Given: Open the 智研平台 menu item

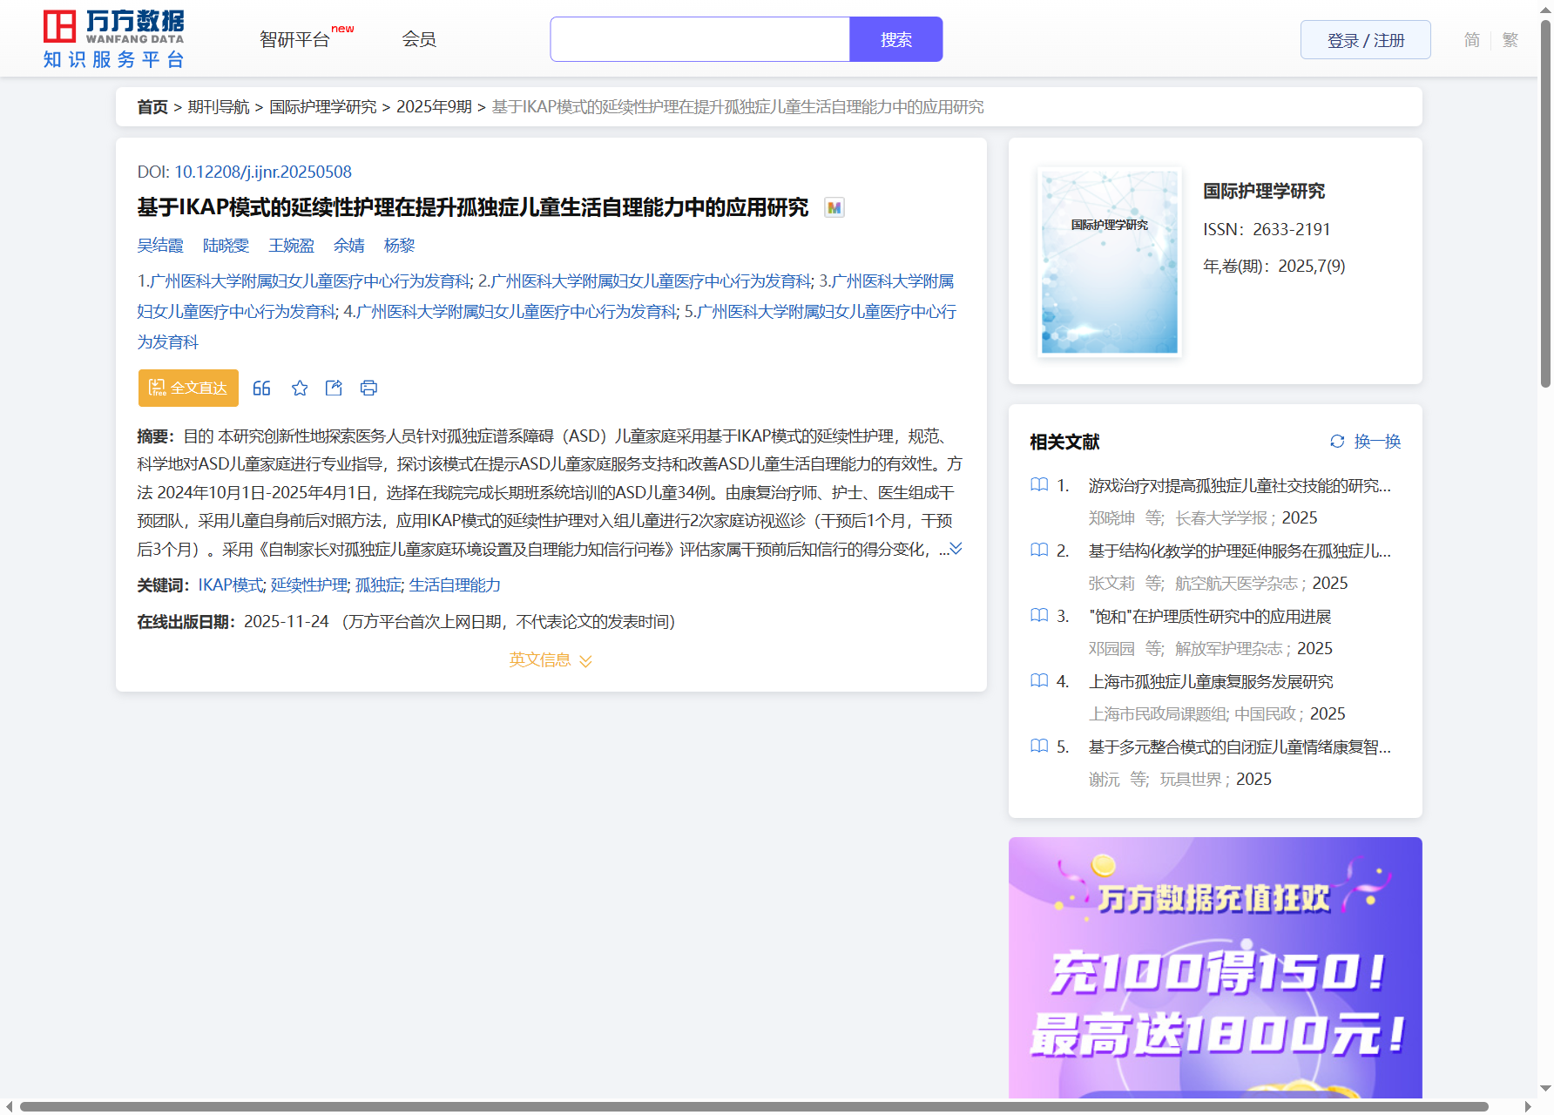Looking at the screenshot, I should pos(295,40).
